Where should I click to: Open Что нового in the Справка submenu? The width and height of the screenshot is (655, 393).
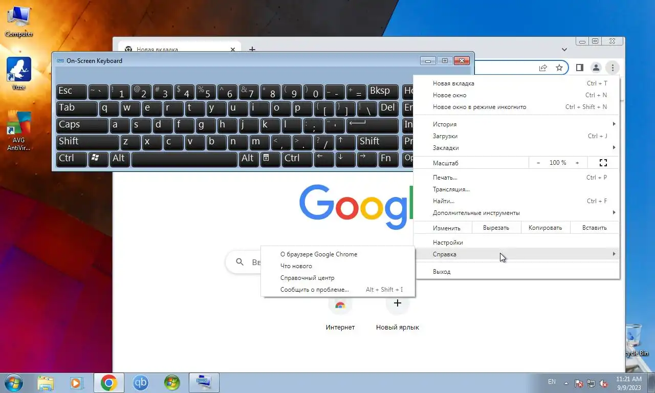(338, 266)
